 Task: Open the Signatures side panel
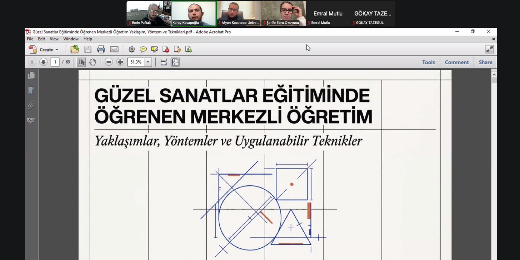[31, 121]
